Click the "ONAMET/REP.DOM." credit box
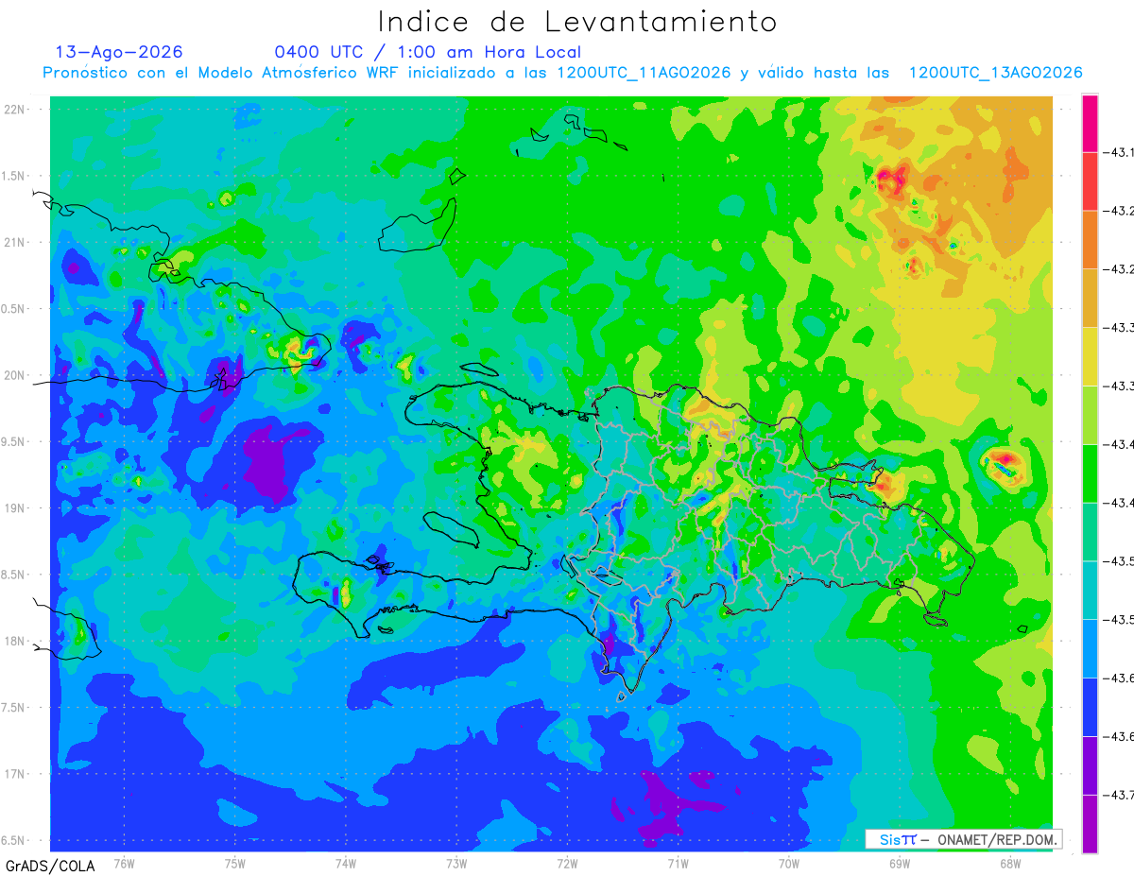 point(963,839)
